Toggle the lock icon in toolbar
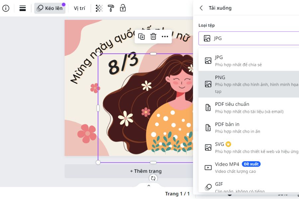 pos(123,8)
